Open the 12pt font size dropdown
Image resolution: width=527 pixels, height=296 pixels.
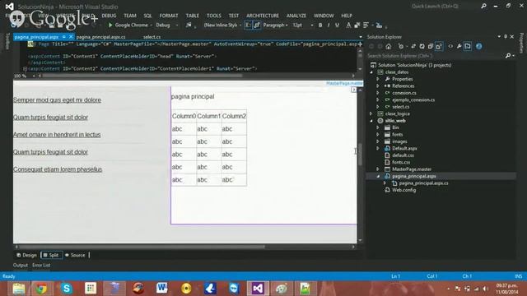click(x=303, y=25)
